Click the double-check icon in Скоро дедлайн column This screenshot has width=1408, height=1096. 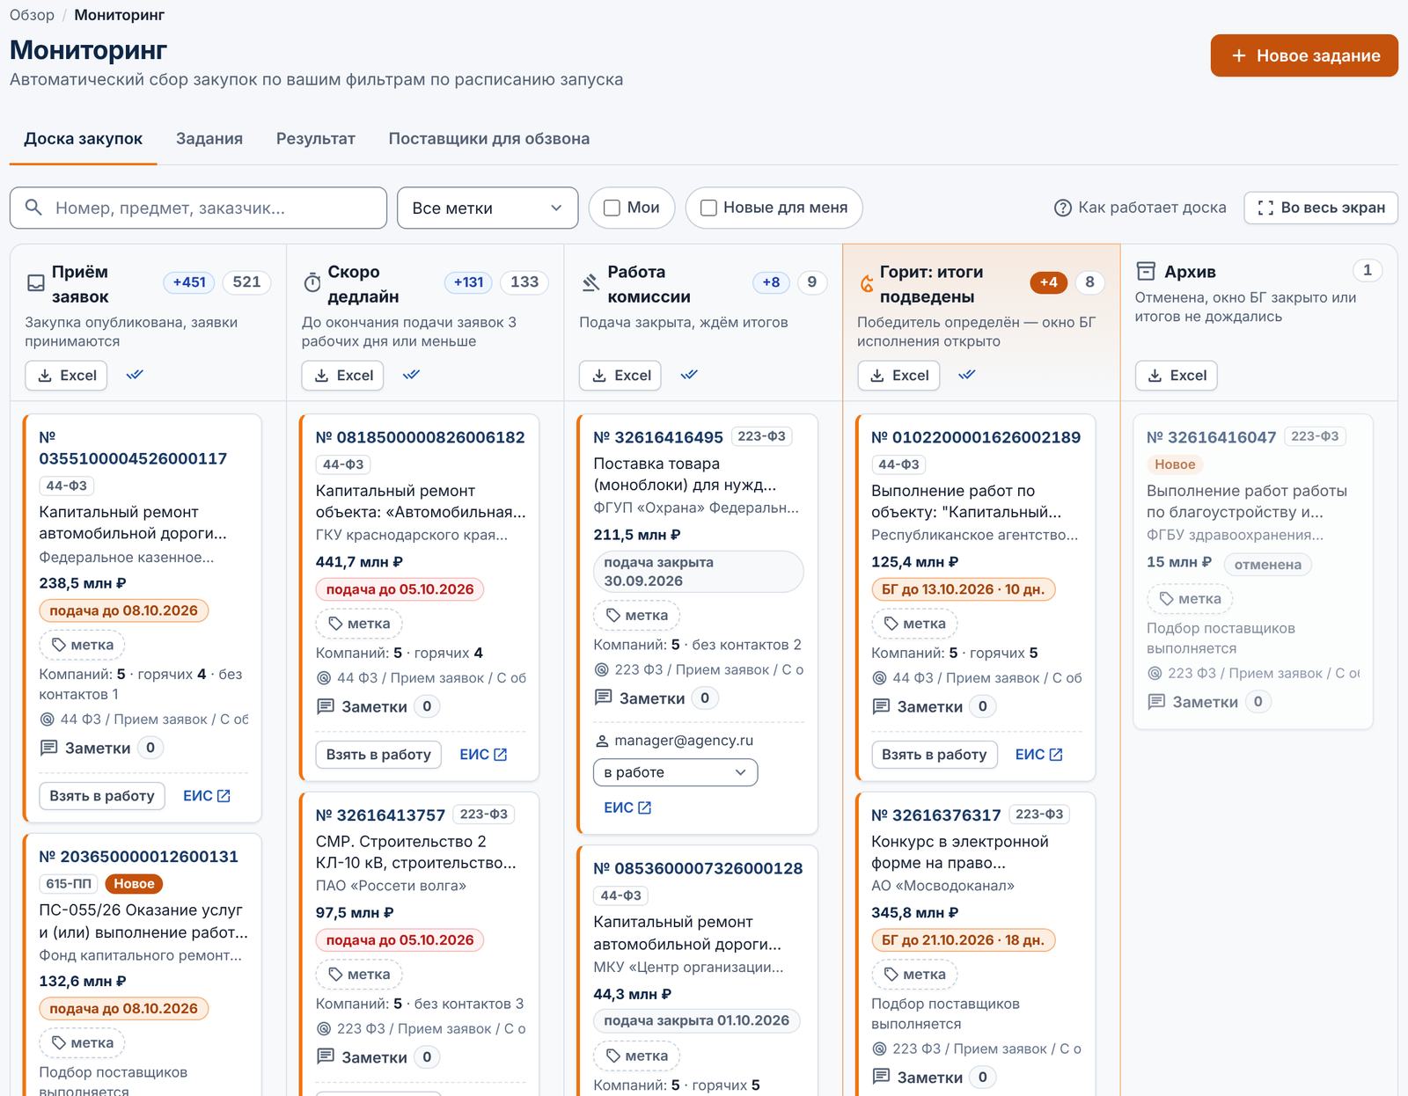tap(411, 376)
